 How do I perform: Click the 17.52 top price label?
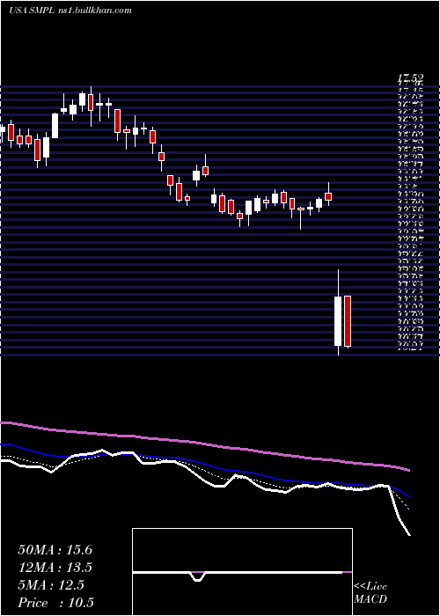410,79
